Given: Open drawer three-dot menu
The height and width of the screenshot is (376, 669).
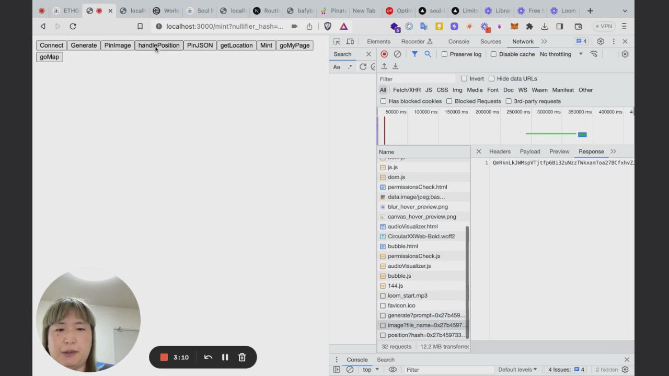Looking at the screenshot, I should (337, 359).
